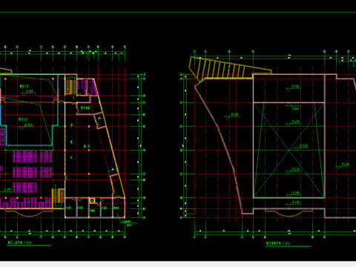Select the left floor plan title with 1:100 scale
This screenshot has width=356, height=267.
pyautogui.click(x=20, y=243)
